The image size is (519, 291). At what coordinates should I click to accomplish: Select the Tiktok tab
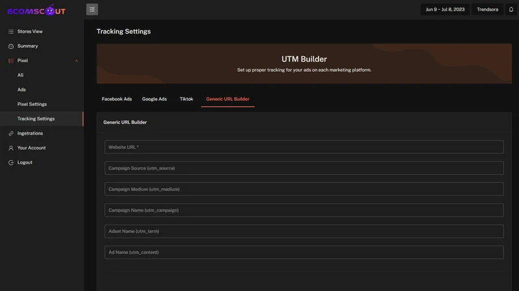point(186,99)
